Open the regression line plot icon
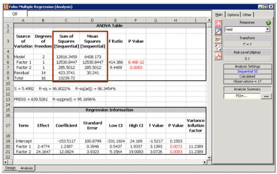 218,31
